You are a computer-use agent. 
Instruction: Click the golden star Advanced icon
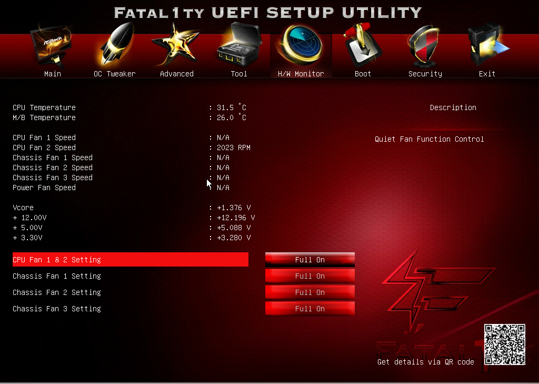176,45
